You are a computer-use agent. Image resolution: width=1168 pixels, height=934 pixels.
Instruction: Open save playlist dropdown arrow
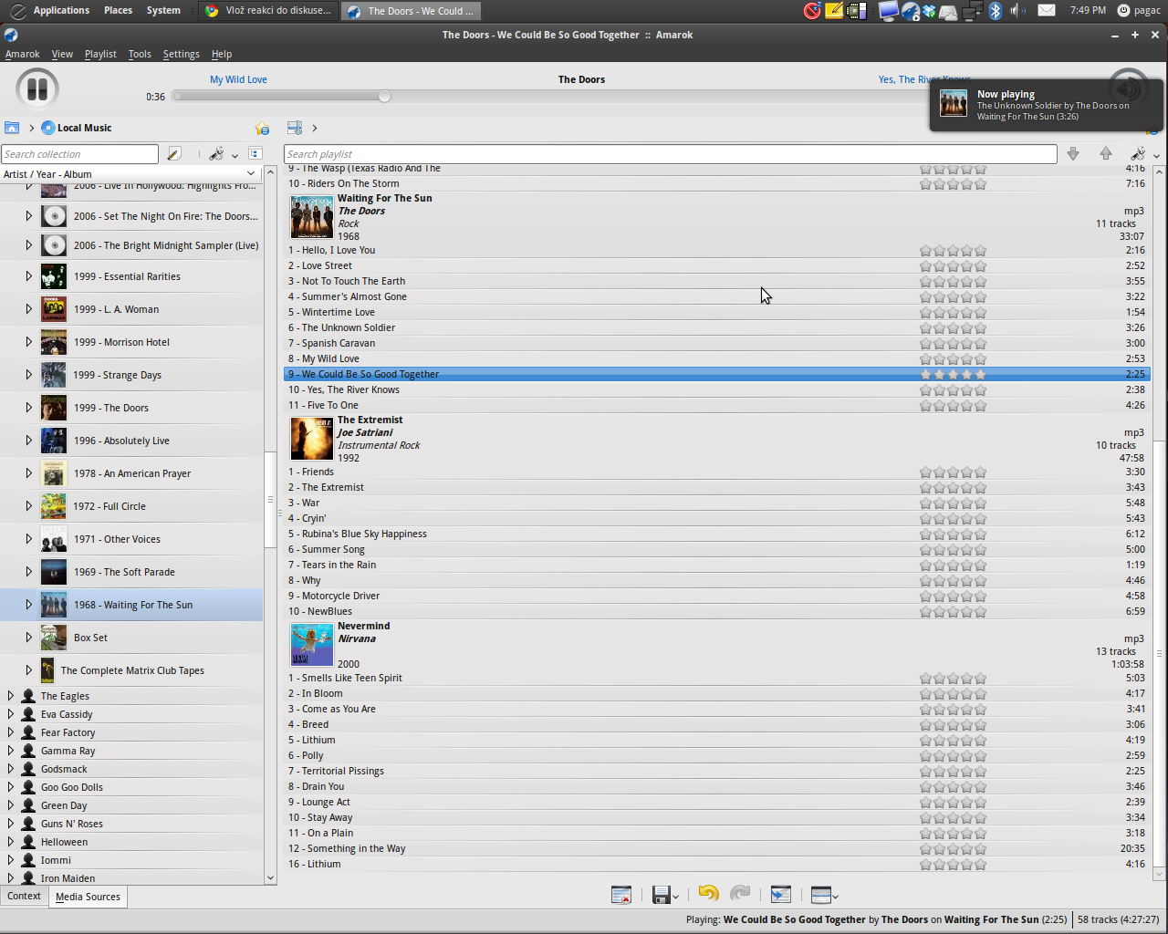click(676, 897)
